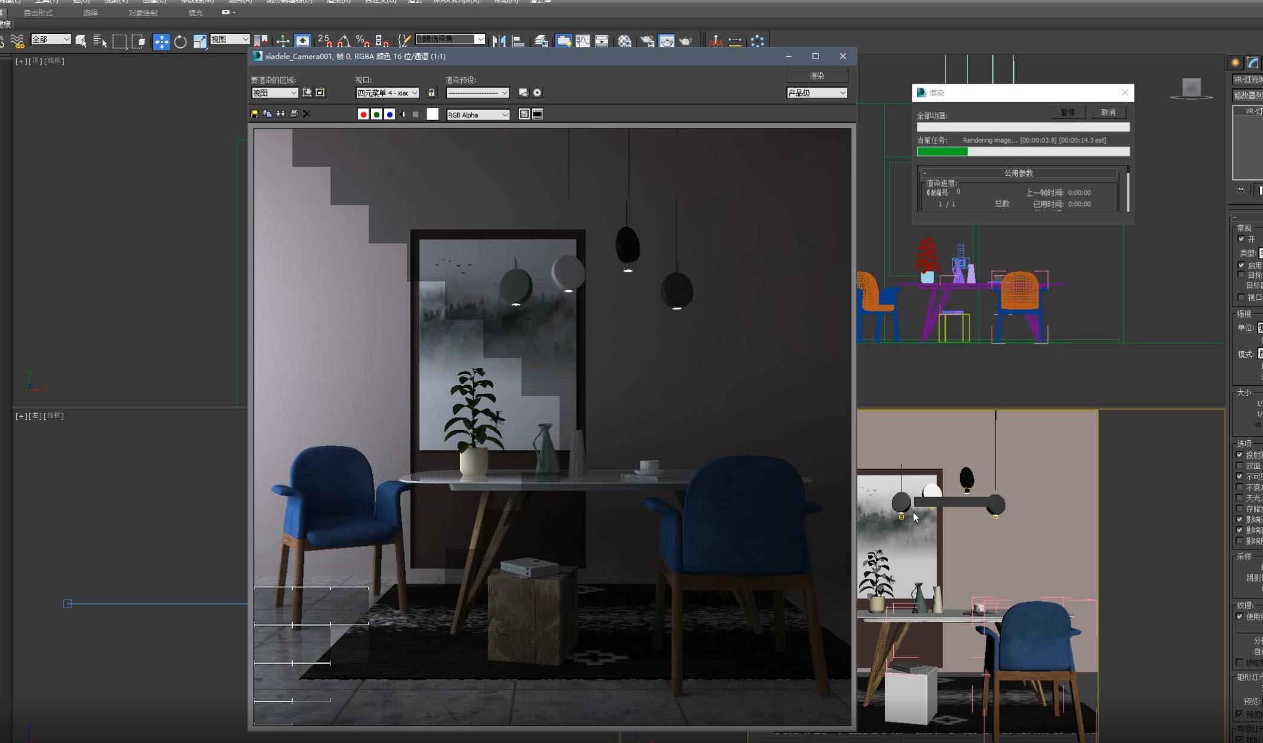
Task: Toggle Window/Crossing selection mode
Action: tap(139, 41)
